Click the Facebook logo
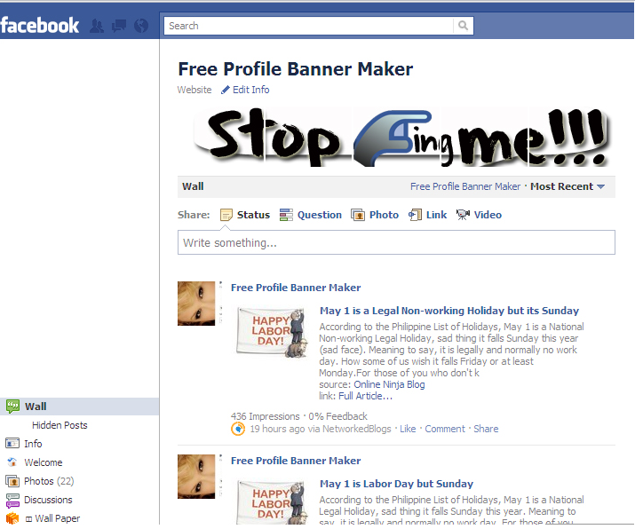Viewport: 635px width, 529px height. tap(40, 25)
